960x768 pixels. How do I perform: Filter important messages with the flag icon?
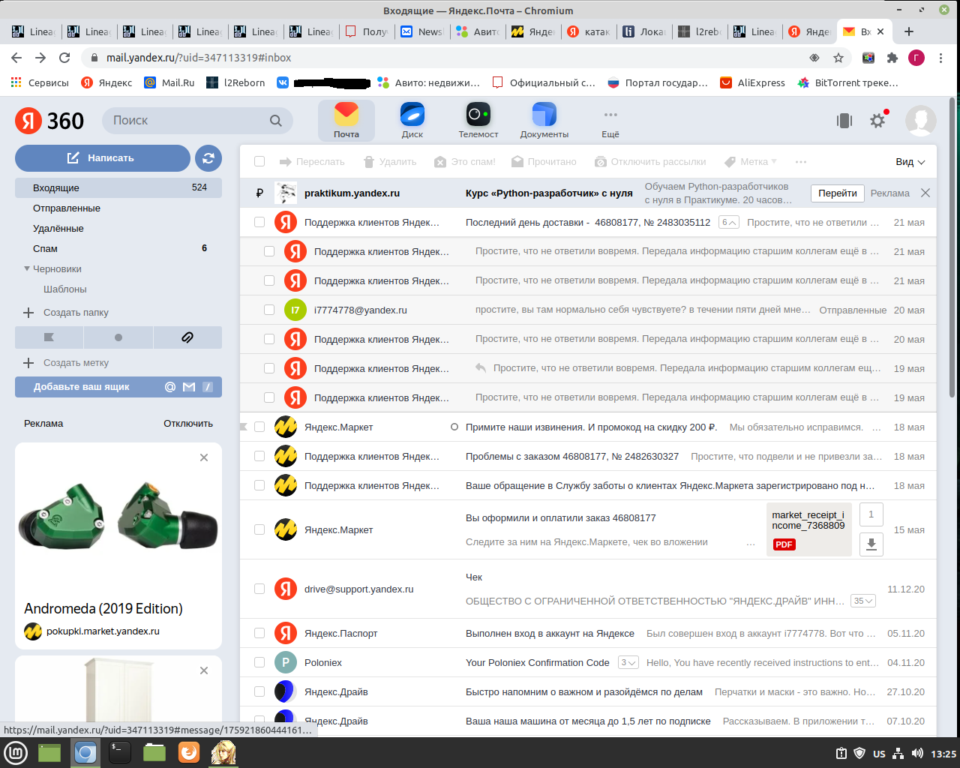click(x=49, y=337)
